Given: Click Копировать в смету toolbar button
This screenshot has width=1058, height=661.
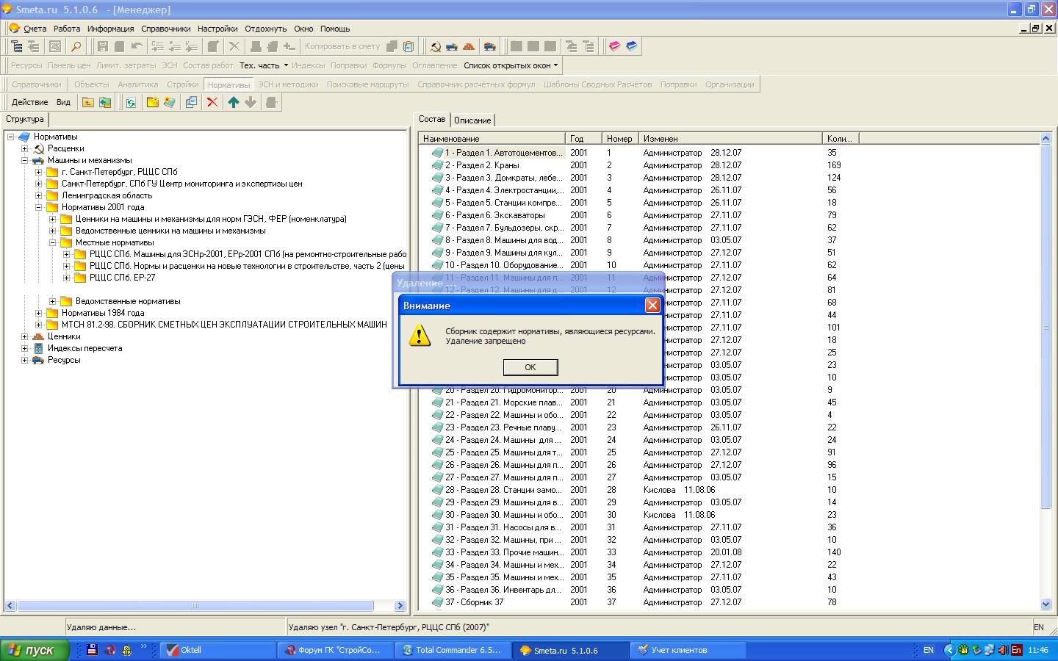Looking at the screenshot, I should pyautogui.click(x=342, y=46).
